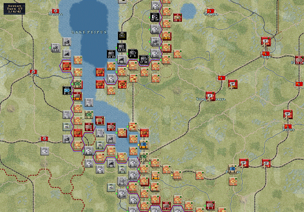Select the red 15-2 counter near Os'mino
Viewport: 304px width, 212px height.
[177, 18]
